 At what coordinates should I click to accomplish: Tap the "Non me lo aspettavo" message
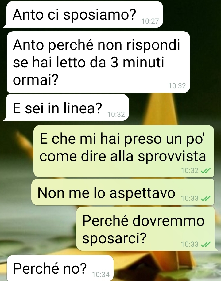coord(123,192)
